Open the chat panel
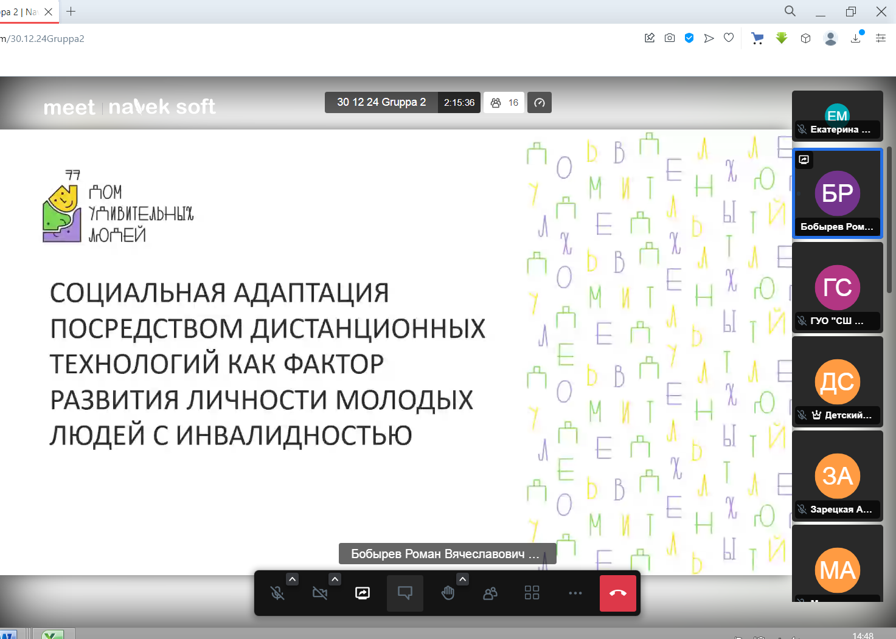Viewport: 896px width, 639px height. tap(405, 593)
